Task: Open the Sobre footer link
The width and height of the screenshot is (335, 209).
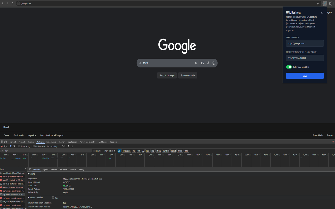Action: click(7, 135)
